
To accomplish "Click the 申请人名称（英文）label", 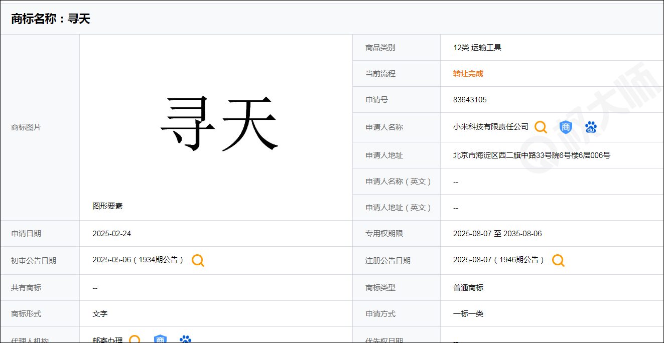I will [x=399, y=182].
